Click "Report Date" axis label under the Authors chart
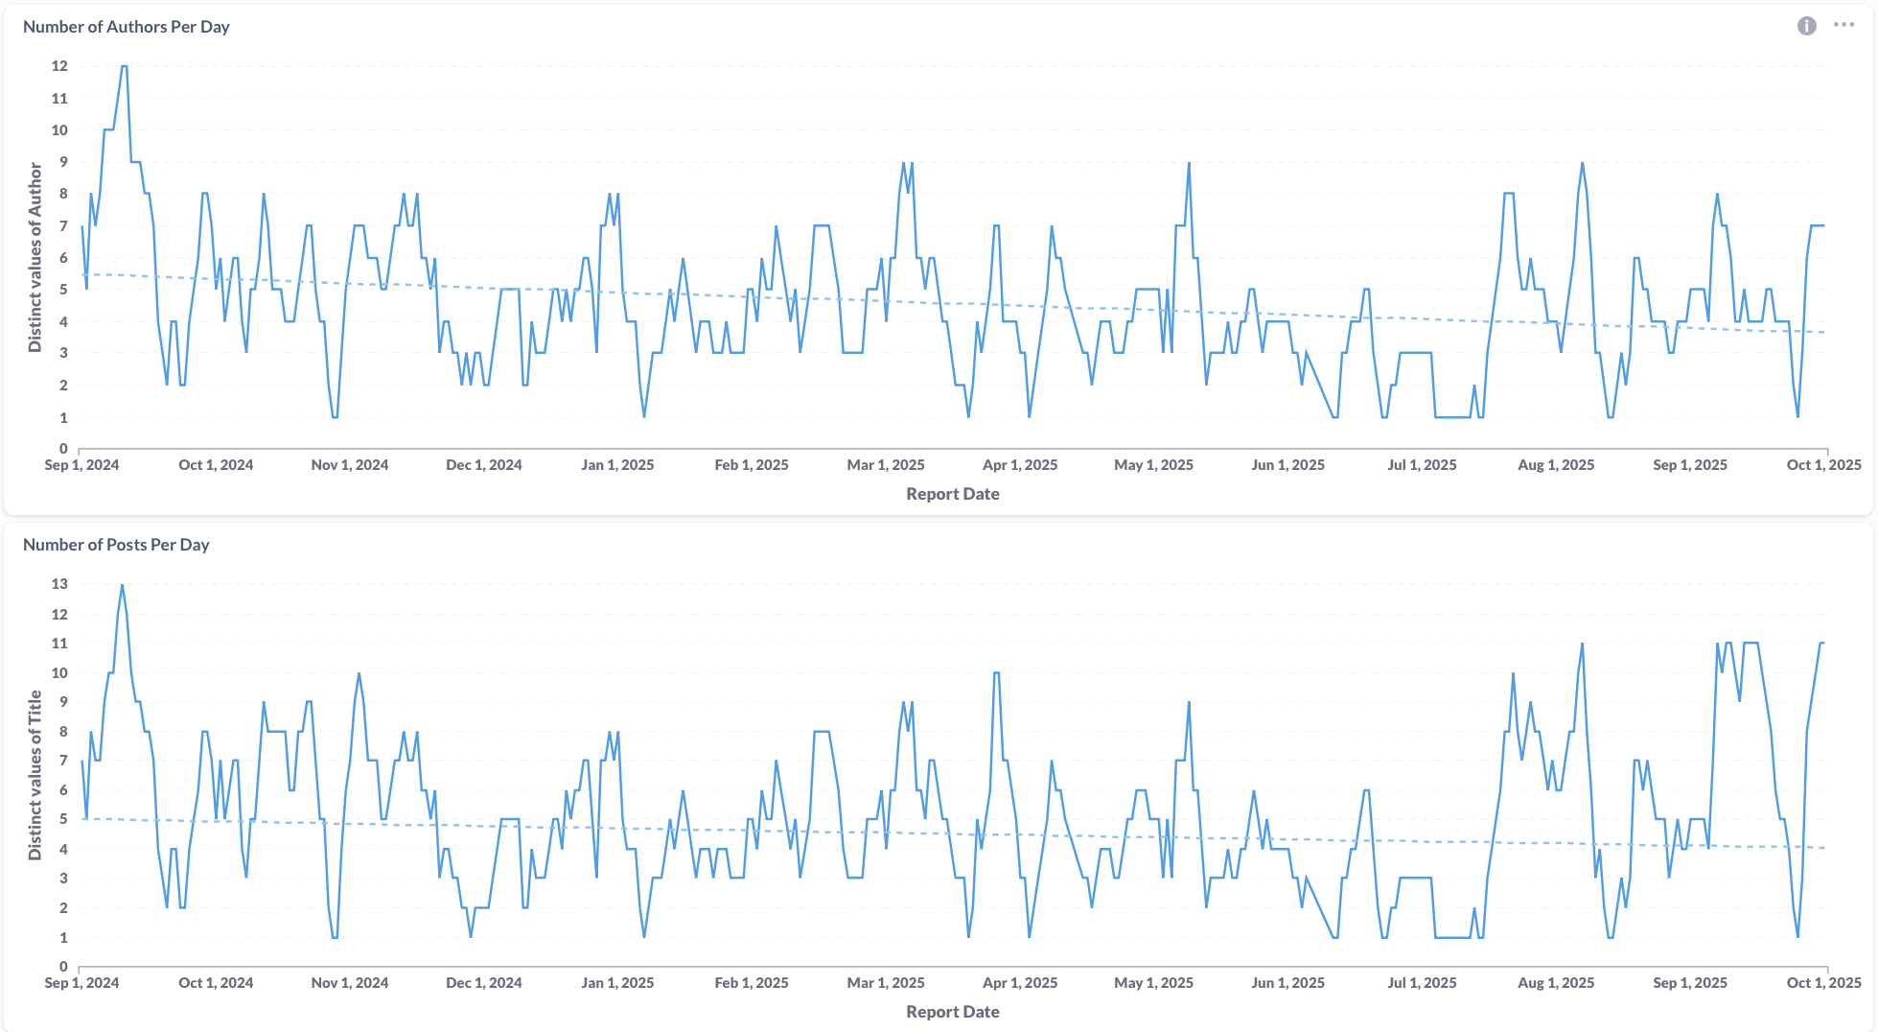1878x1032 pixels. 952,494
